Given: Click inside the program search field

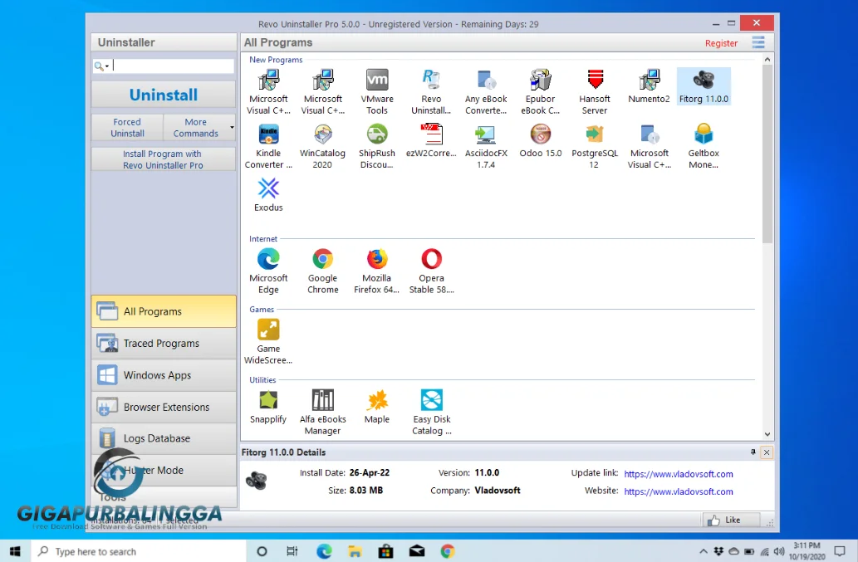Looking at the screenshot, I should (x=166, y=65).
